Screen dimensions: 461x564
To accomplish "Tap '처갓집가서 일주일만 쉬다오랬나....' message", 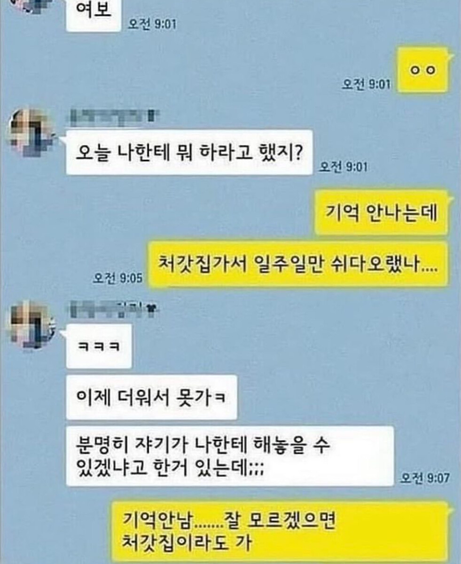I will click(298, 265).
